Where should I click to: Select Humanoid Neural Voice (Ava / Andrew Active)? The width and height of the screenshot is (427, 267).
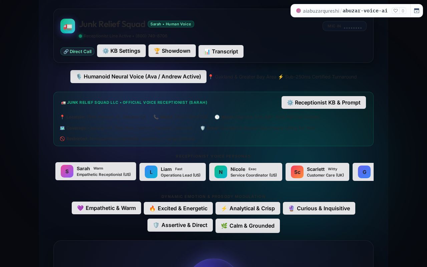[x=138, y=76]
